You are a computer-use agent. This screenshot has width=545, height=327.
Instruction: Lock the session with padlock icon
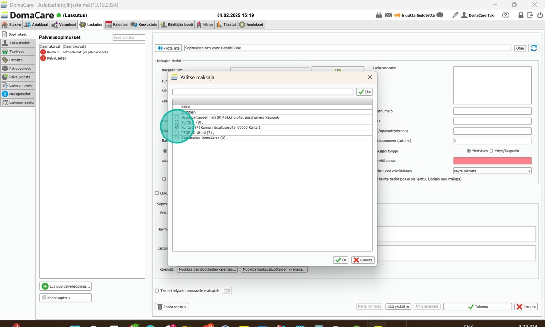coord(520,15)
